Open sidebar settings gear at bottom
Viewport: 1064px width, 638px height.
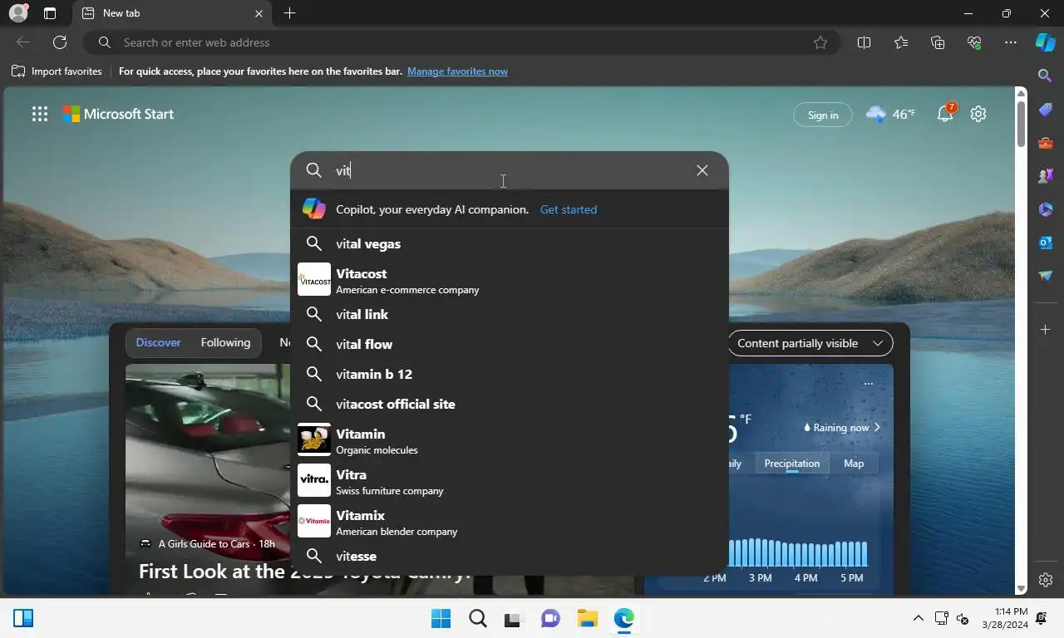(1046, 580)
